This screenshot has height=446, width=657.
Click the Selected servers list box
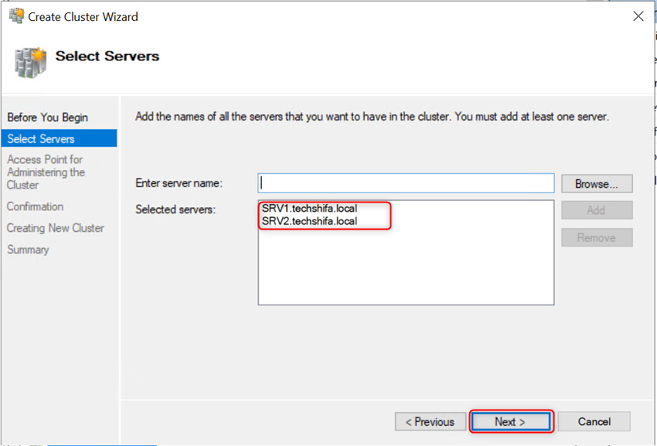(406, 263)
